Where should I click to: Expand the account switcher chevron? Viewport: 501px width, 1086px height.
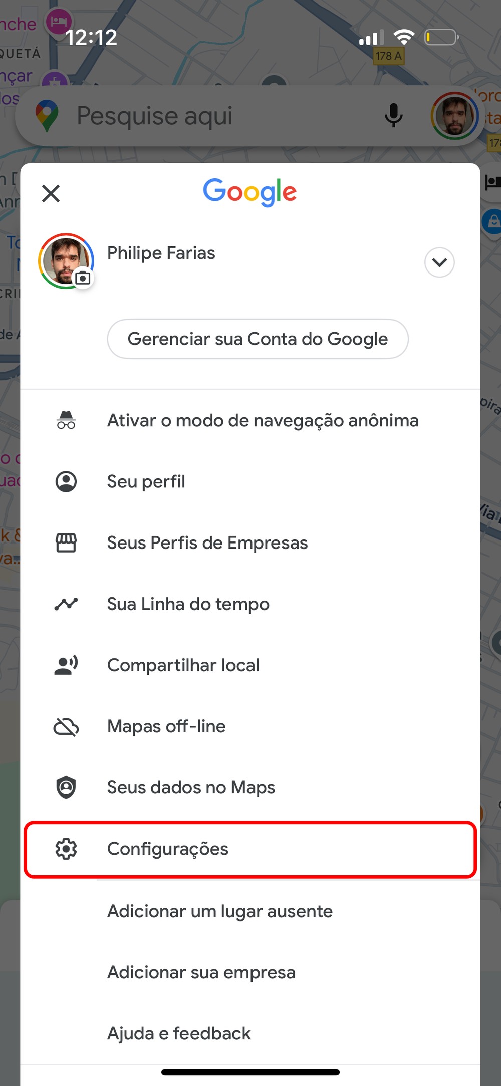[439, 262]
